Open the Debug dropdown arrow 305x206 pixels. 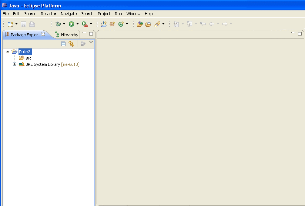tap(64, 24)
